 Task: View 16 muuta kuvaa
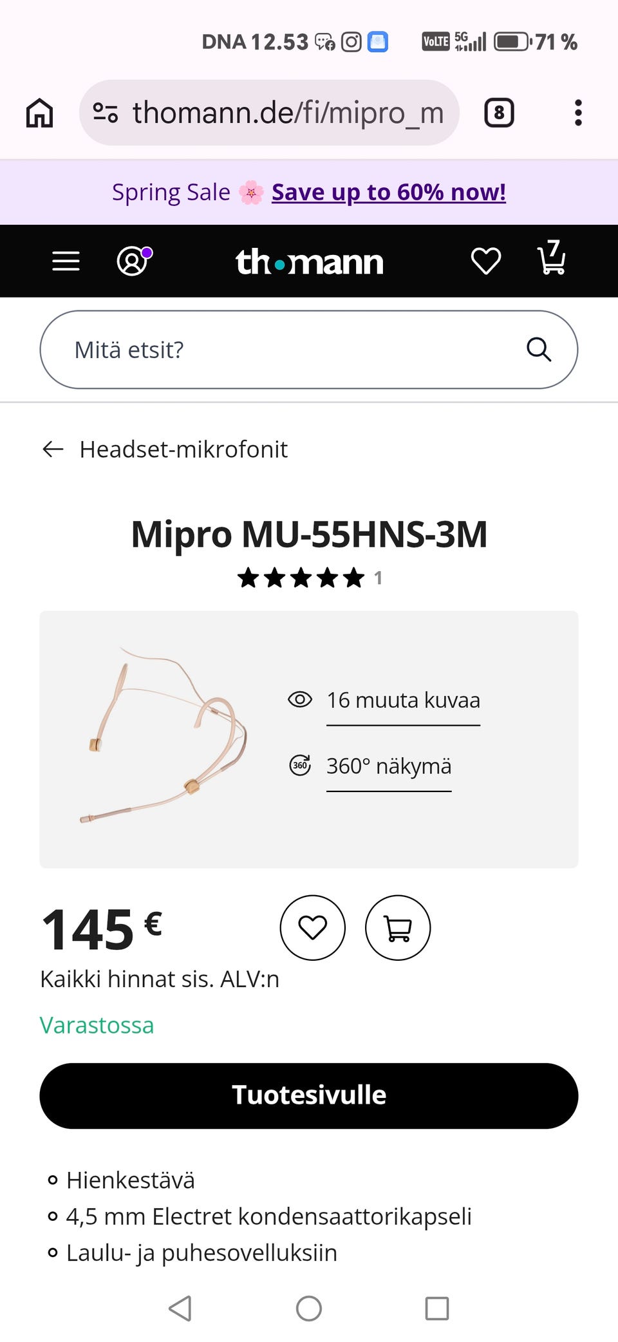[x=403, y=701]
